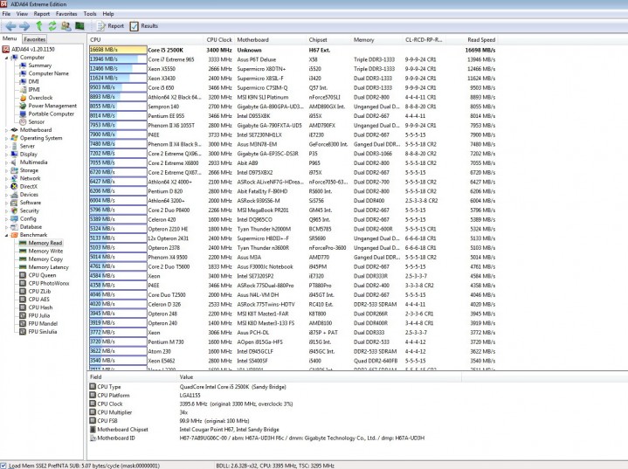
Task: Open the Results toolbar button
Action: coord(144,26)
